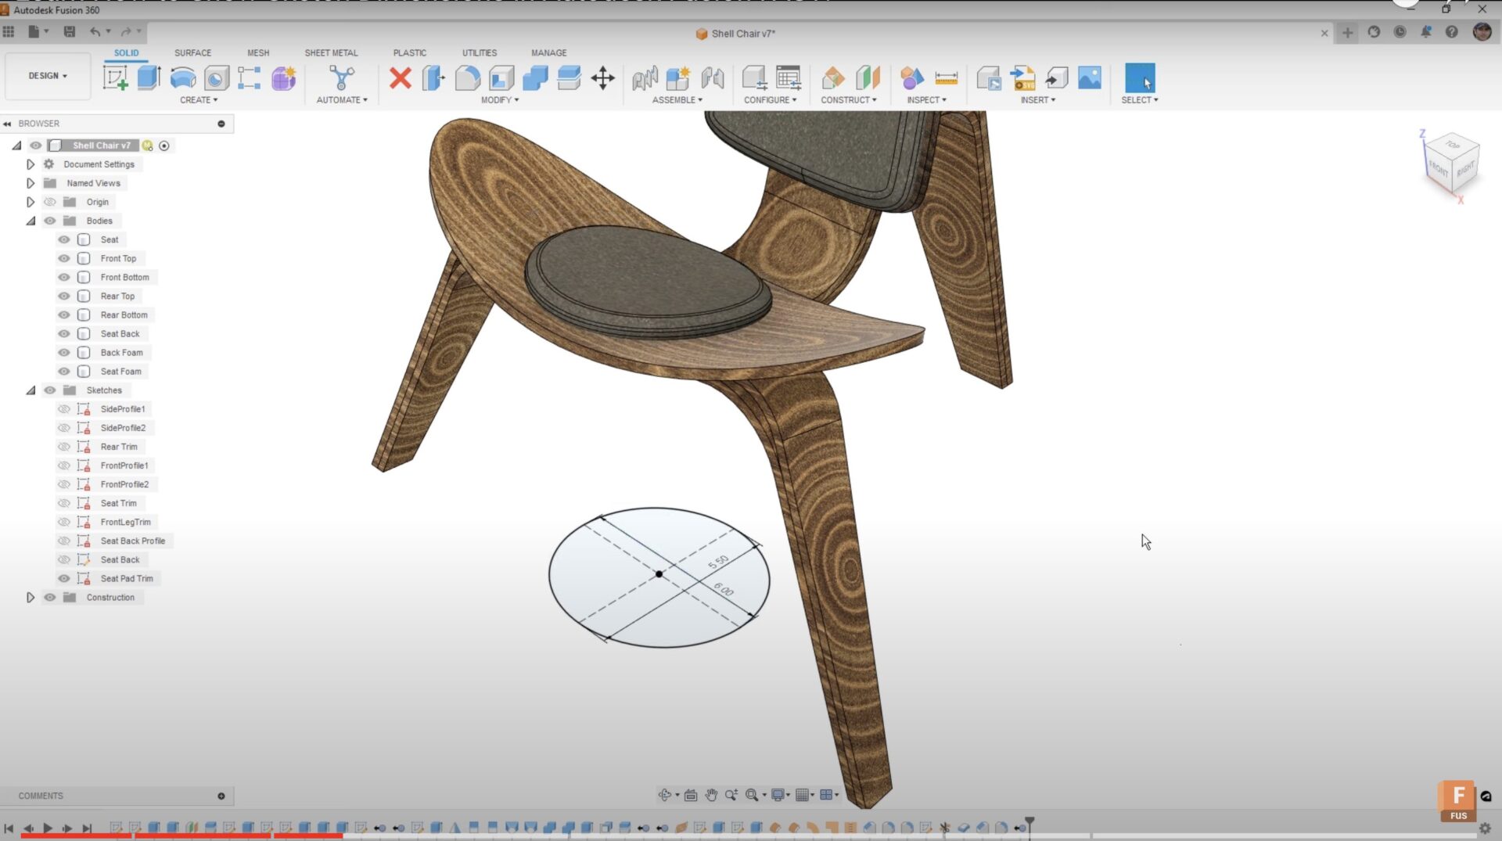Switch to the SURFACE tab

point(192,52)
